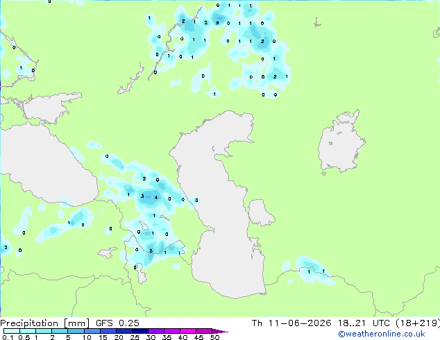Select the 20–25 mm legend swatch

[124, 331]
